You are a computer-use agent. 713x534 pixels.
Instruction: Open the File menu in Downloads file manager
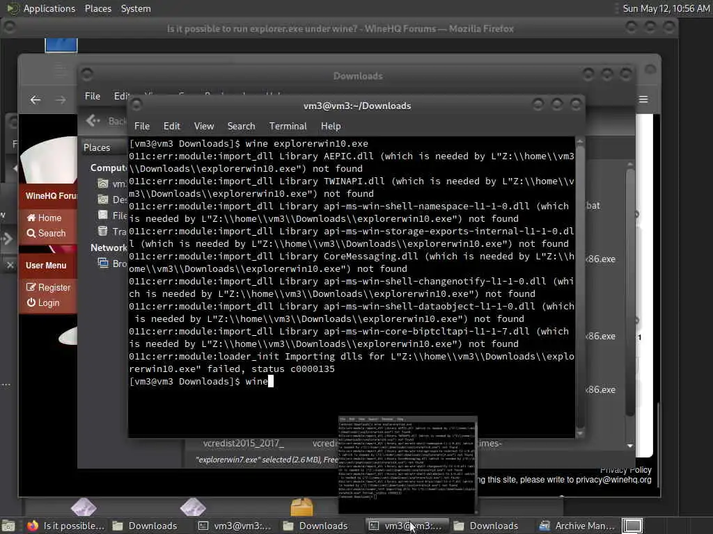click(93, 96)
